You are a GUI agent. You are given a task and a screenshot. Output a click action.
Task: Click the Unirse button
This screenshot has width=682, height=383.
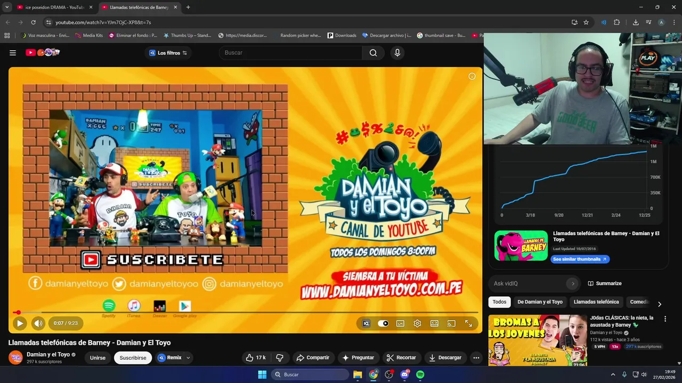(x=98, y=357)
